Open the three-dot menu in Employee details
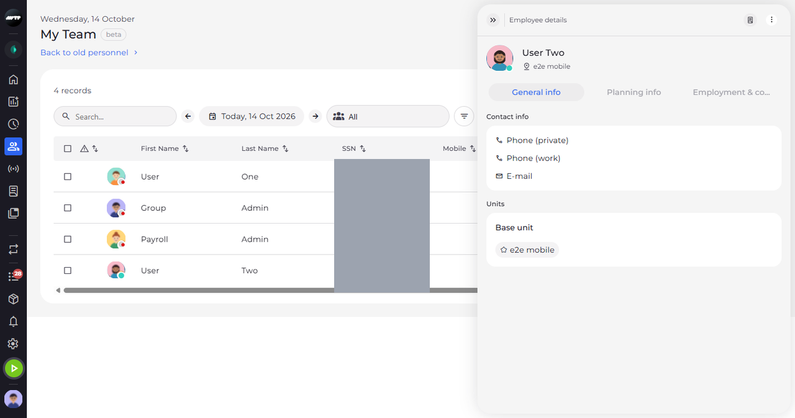This screenshot has height=418, width=795. coord(771,20)
